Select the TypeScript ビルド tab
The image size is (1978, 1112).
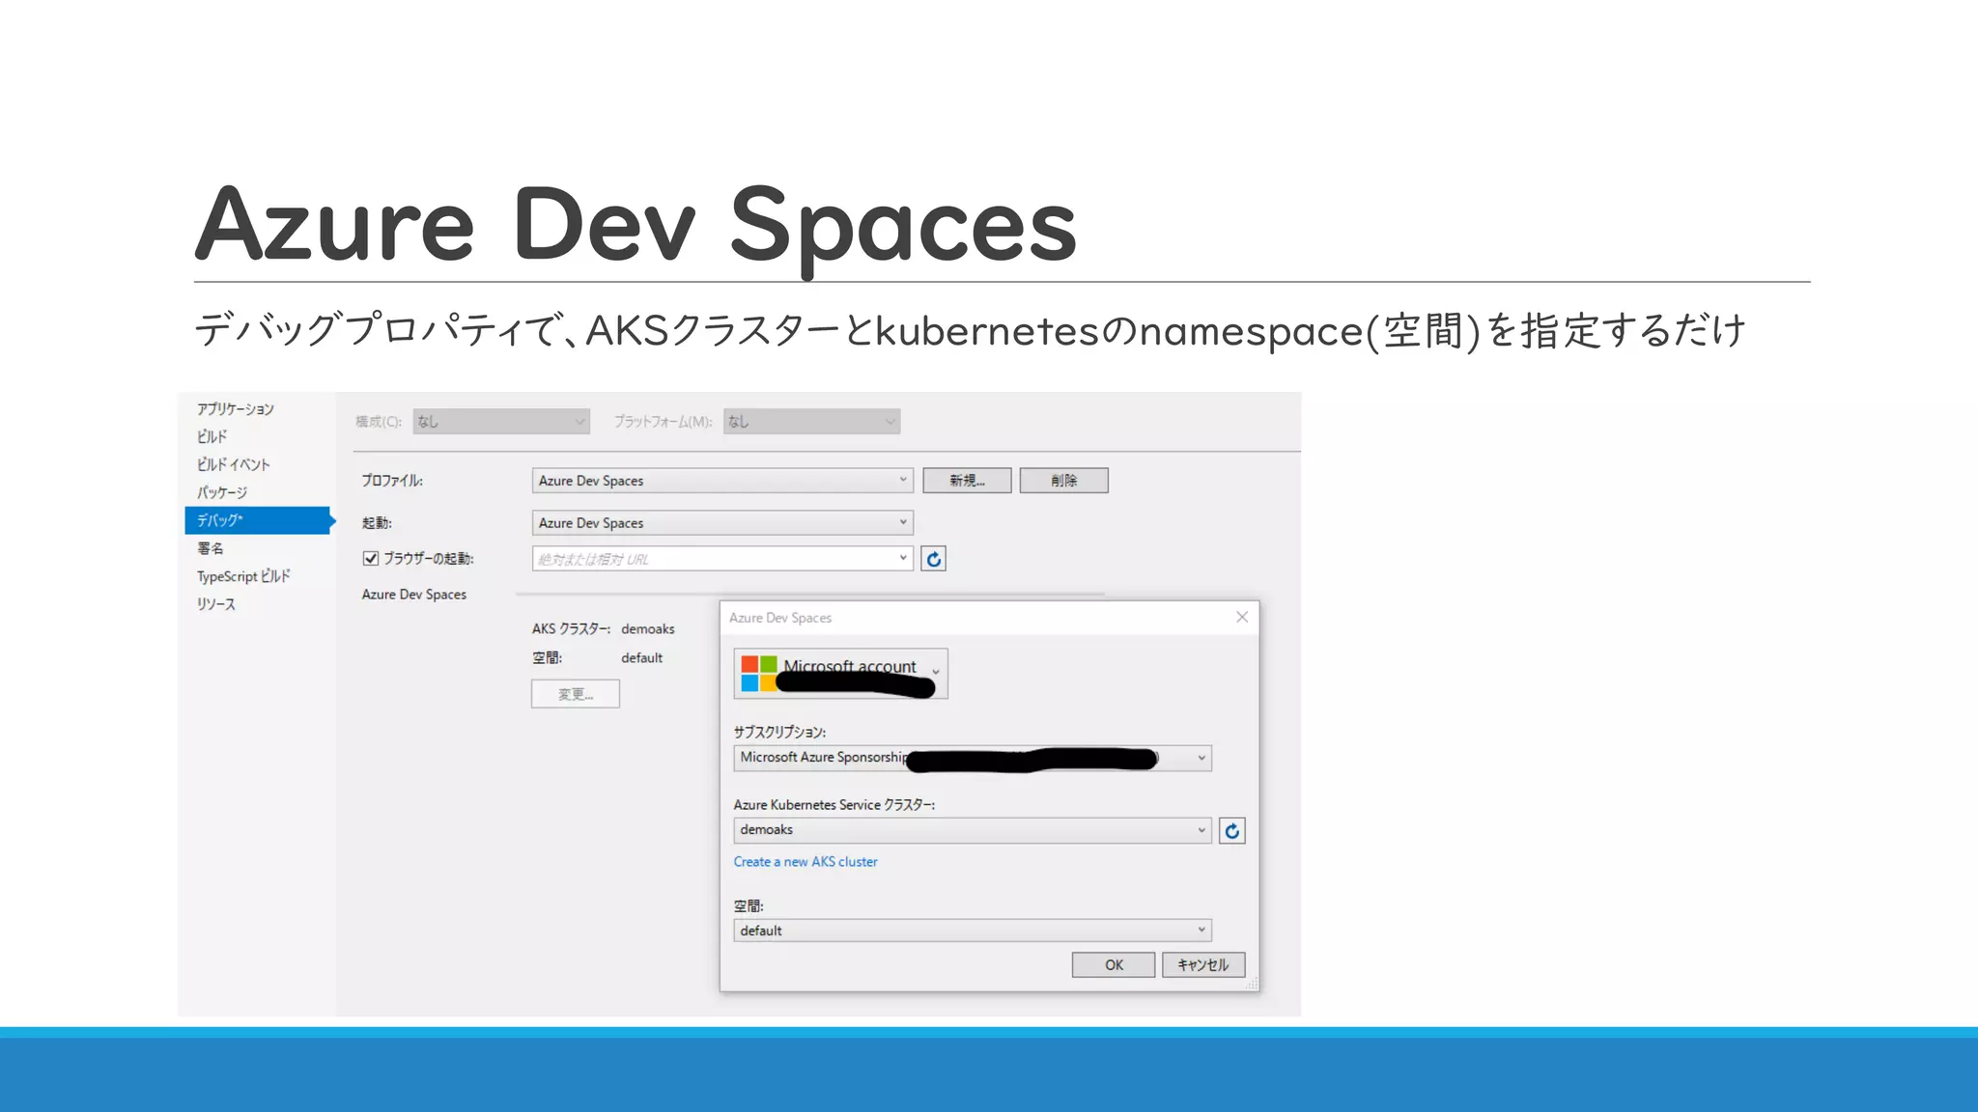point(243,576)
